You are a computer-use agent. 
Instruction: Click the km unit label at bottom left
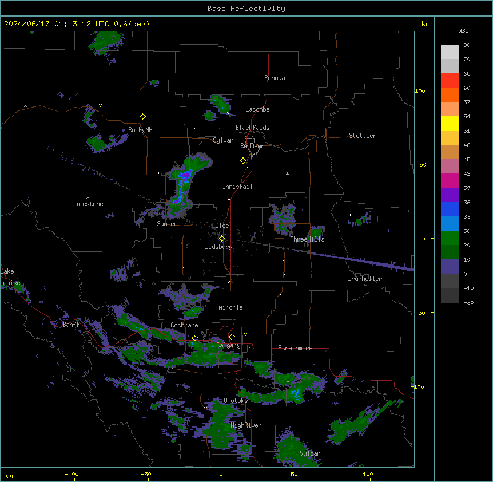(x=9, y=475)
